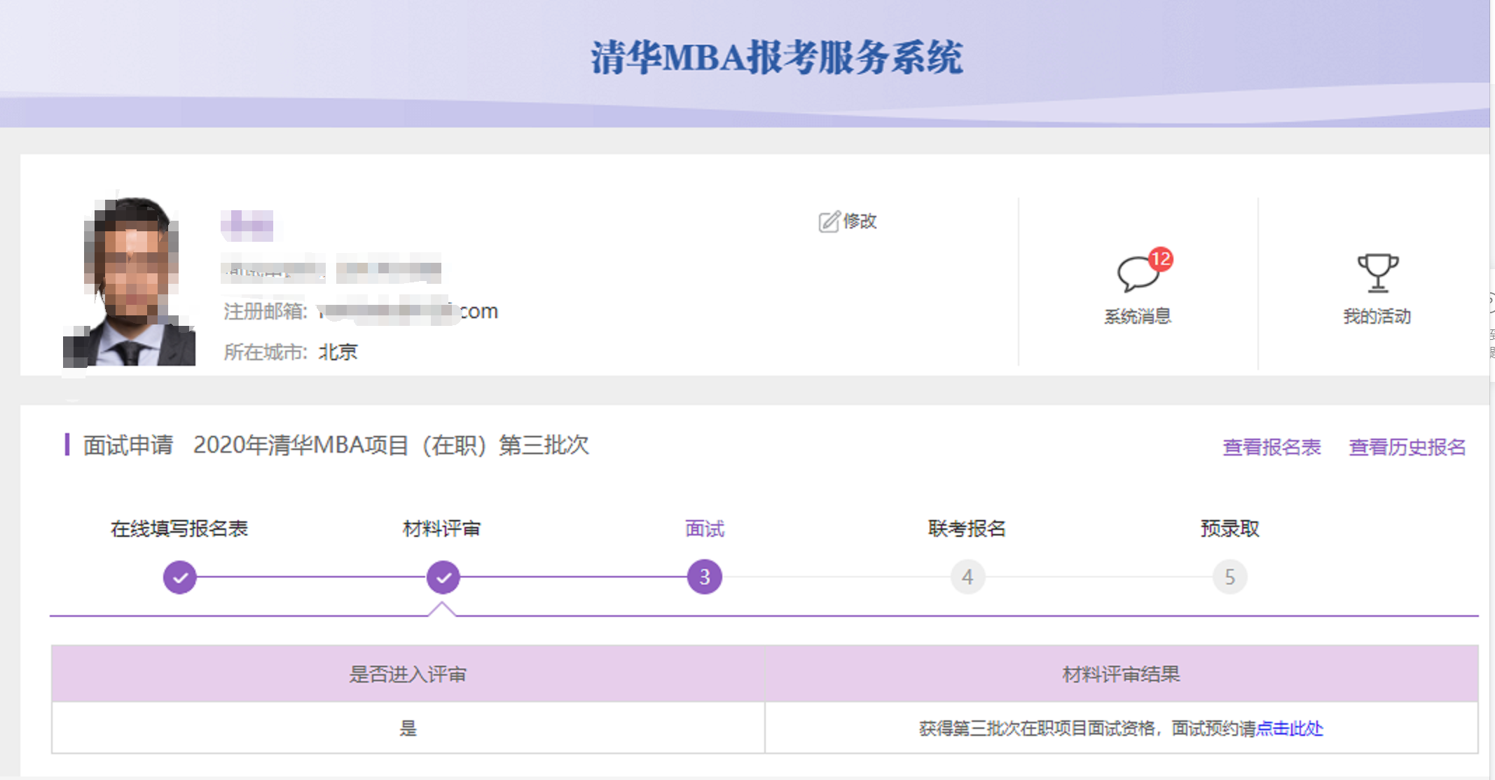Click the 我的活动 label
The image size is (1495, 780).
(x=1377, y=316)
